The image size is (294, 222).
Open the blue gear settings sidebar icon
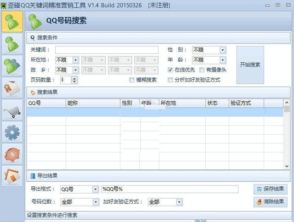(x=12, y=132)
